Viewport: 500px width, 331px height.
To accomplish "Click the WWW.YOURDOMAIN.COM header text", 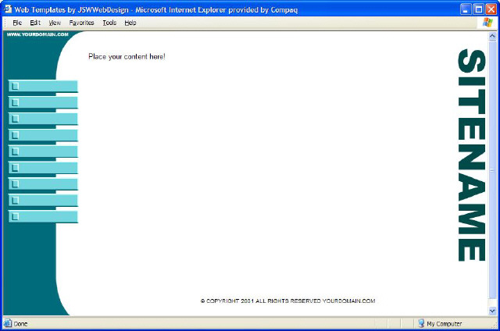I will point(31,35).
